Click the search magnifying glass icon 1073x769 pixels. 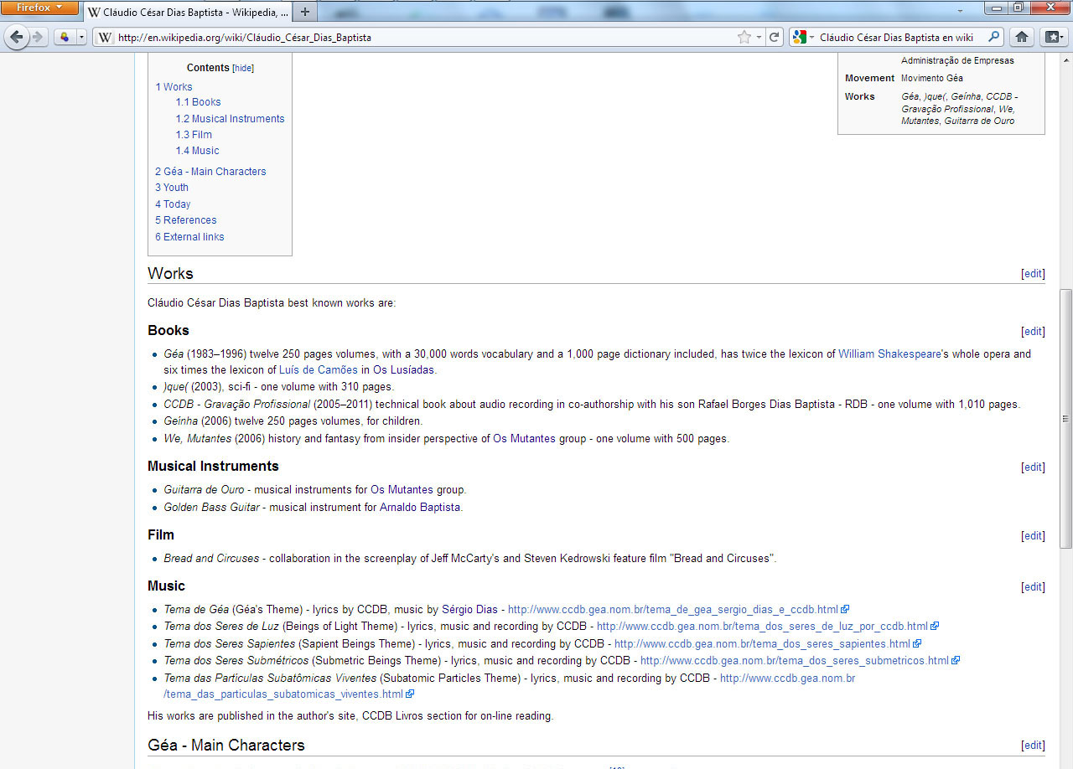[993, 37]
